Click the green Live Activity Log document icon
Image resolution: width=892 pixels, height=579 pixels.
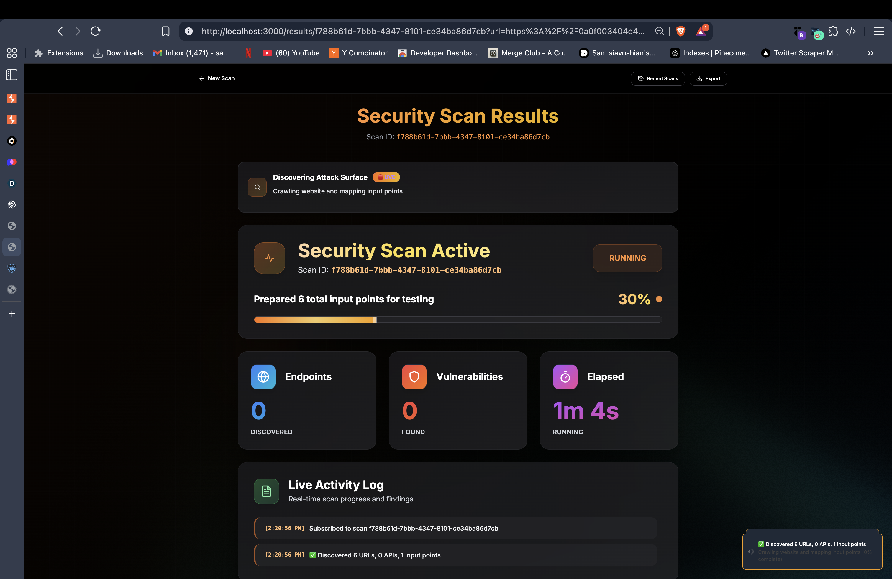[266, 491]
